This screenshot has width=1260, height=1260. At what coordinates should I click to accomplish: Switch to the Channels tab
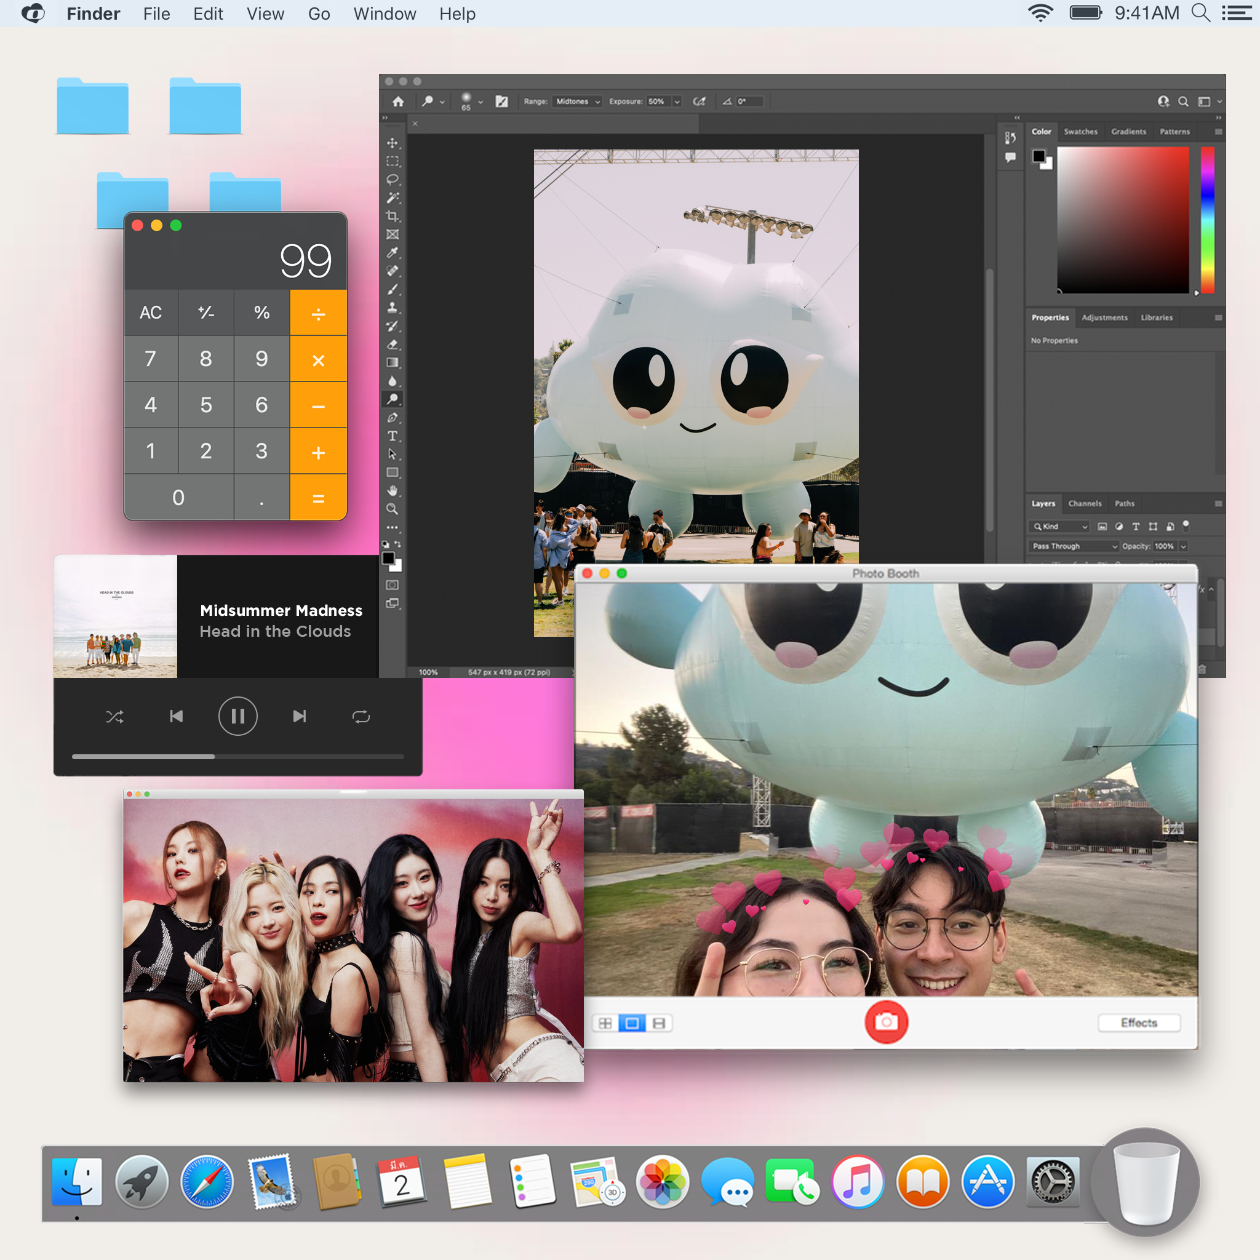[1084, 503]
